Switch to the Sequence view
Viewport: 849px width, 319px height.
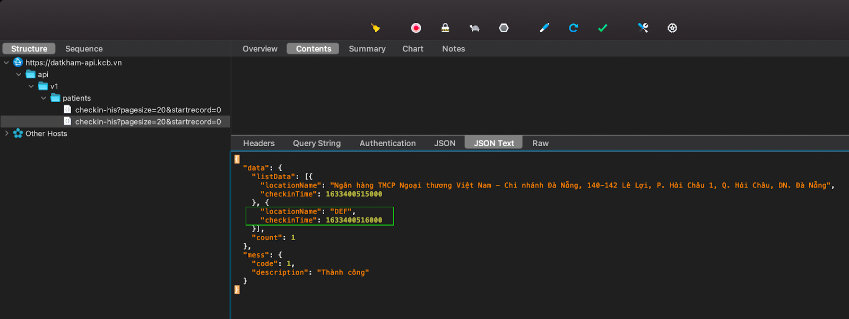coord(84,49)
